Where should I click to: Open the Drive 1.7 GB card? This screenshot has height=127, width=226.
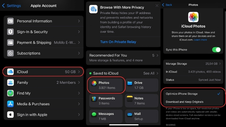coord(142,85)
